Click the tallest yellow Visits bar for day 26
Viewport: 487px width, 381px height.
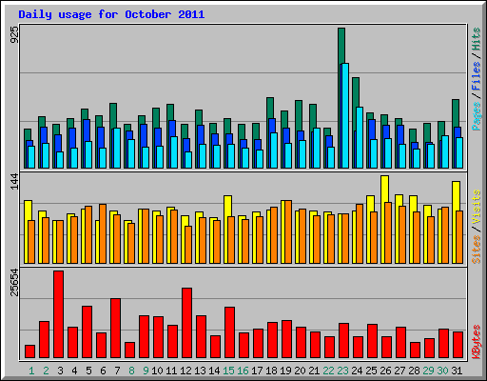[384, 189]
